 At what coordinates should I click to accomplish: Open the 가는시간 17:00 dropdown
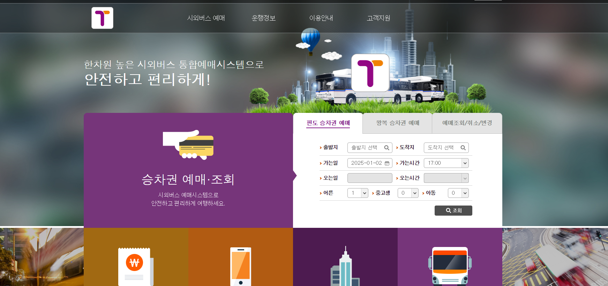(x=446, y=163)
